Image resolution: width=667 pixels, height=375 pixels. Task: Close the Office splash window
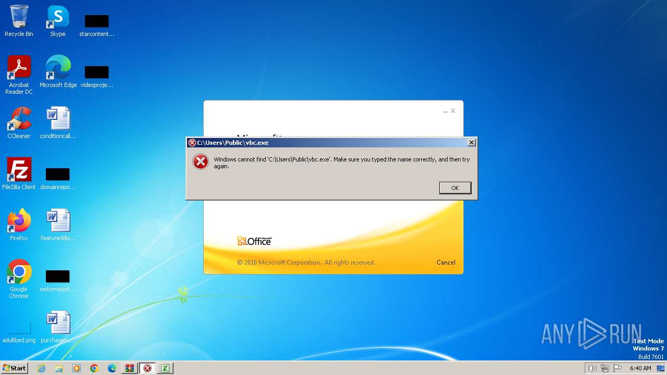coord(453,110)
